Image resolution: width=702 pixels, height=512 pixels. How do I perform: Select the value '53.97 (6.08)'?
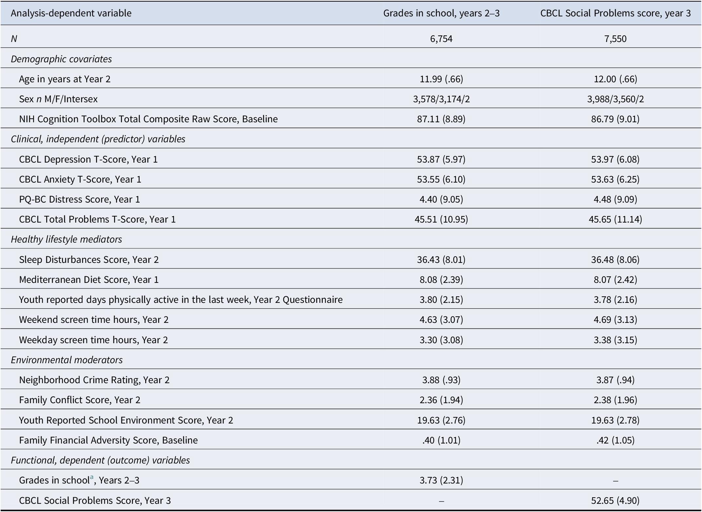[x=615, y=159]
